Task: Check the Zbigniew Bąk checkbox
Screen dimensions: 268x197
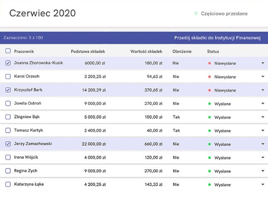Action: pyautogui.click(x=8, y=117)
